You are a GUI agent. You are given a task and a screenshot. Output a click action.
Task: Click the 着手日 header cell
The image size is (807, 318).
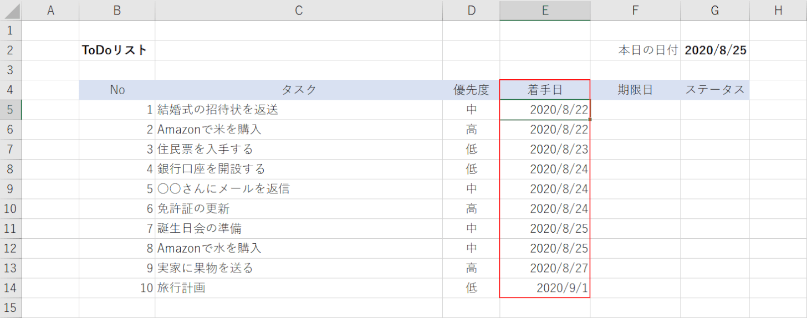click(545, 90)
